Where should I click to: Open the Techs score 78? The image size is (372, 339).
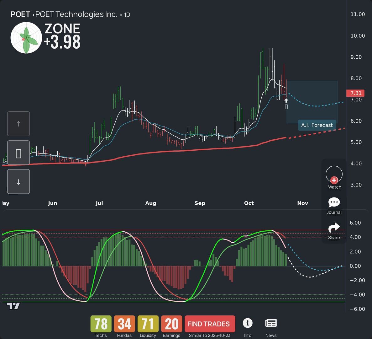click(101, 324)
